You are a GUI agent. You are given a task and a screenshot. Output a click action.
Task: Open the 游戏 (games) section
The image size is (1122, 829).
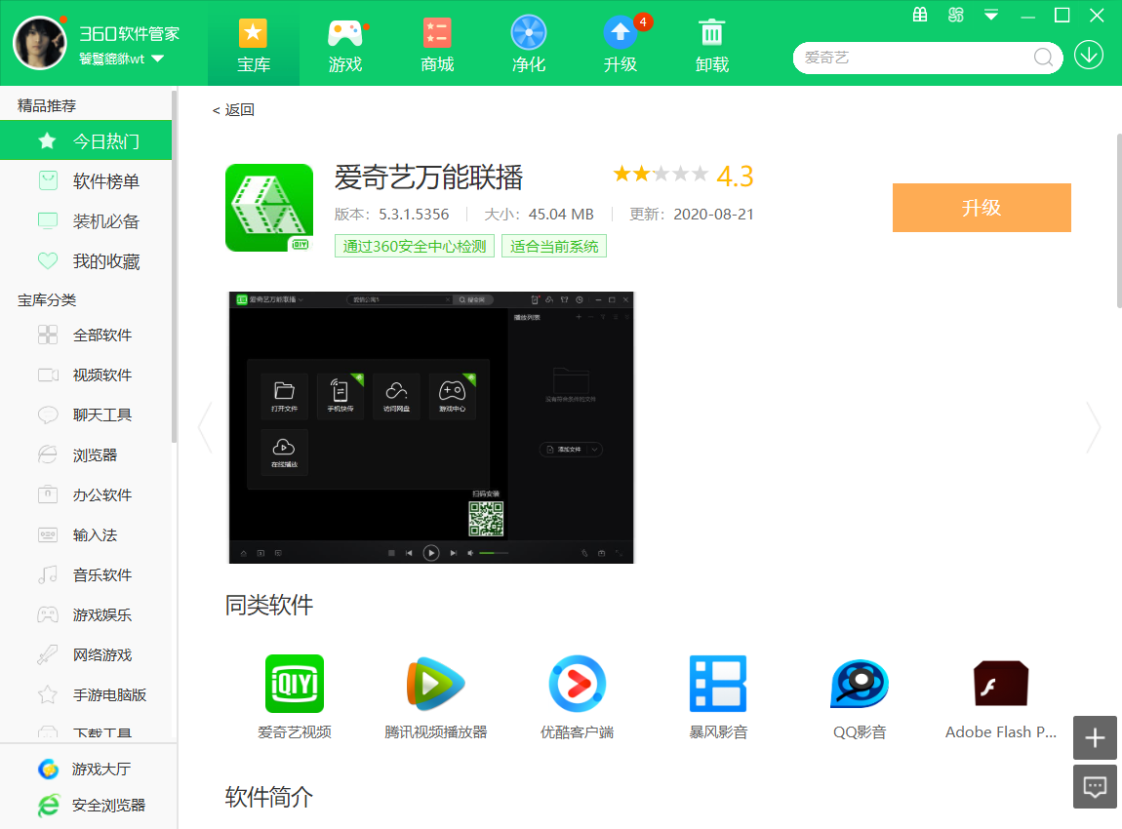pos(344,43)
